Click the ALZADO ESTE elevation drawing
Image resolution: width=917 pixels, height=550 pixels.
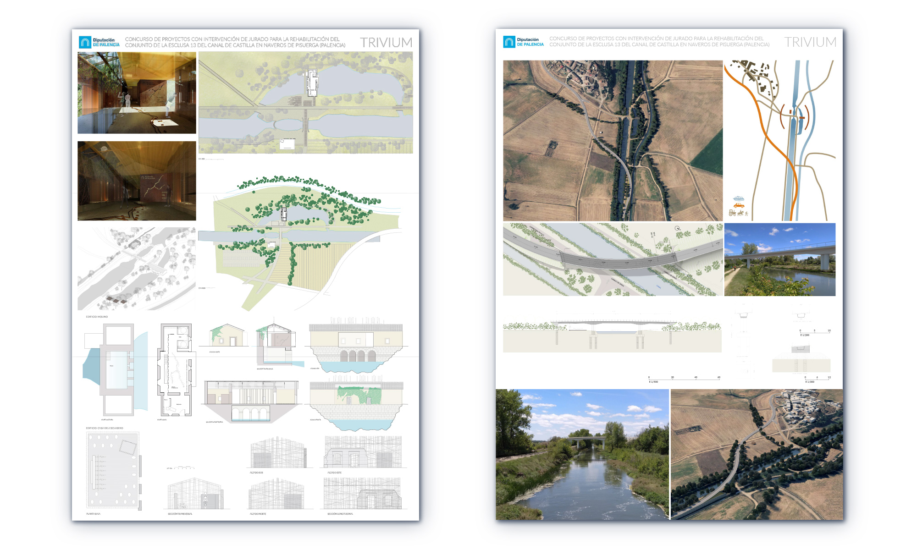pos(362,453)
